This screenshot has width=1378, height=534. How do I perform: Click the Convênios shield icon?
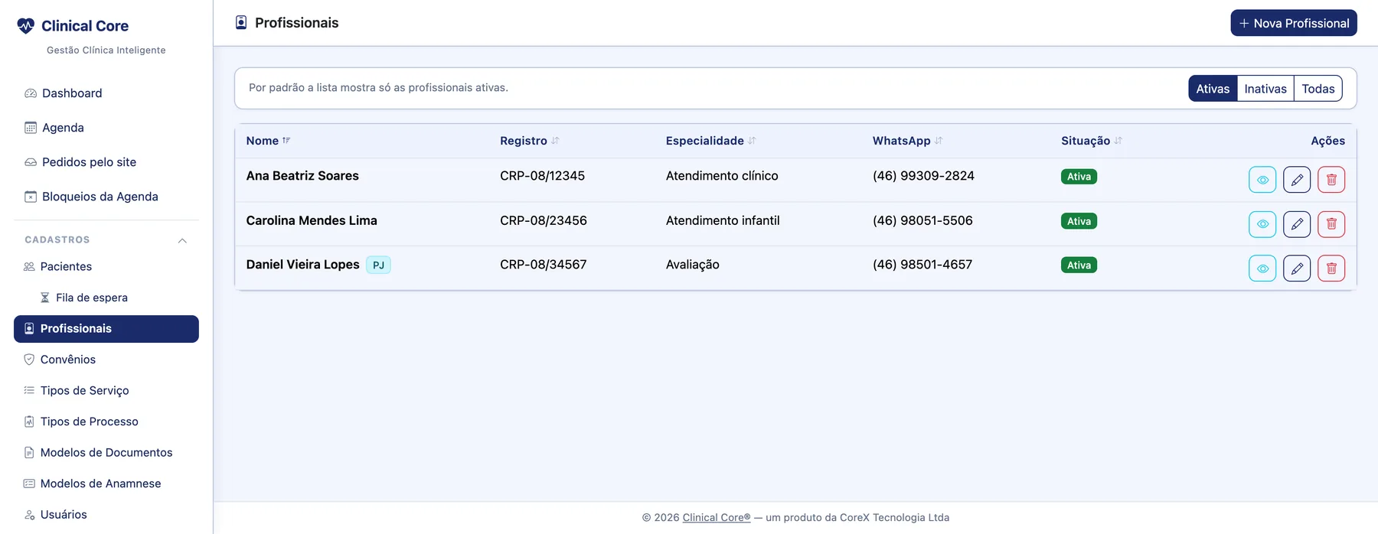click(29, 360)
